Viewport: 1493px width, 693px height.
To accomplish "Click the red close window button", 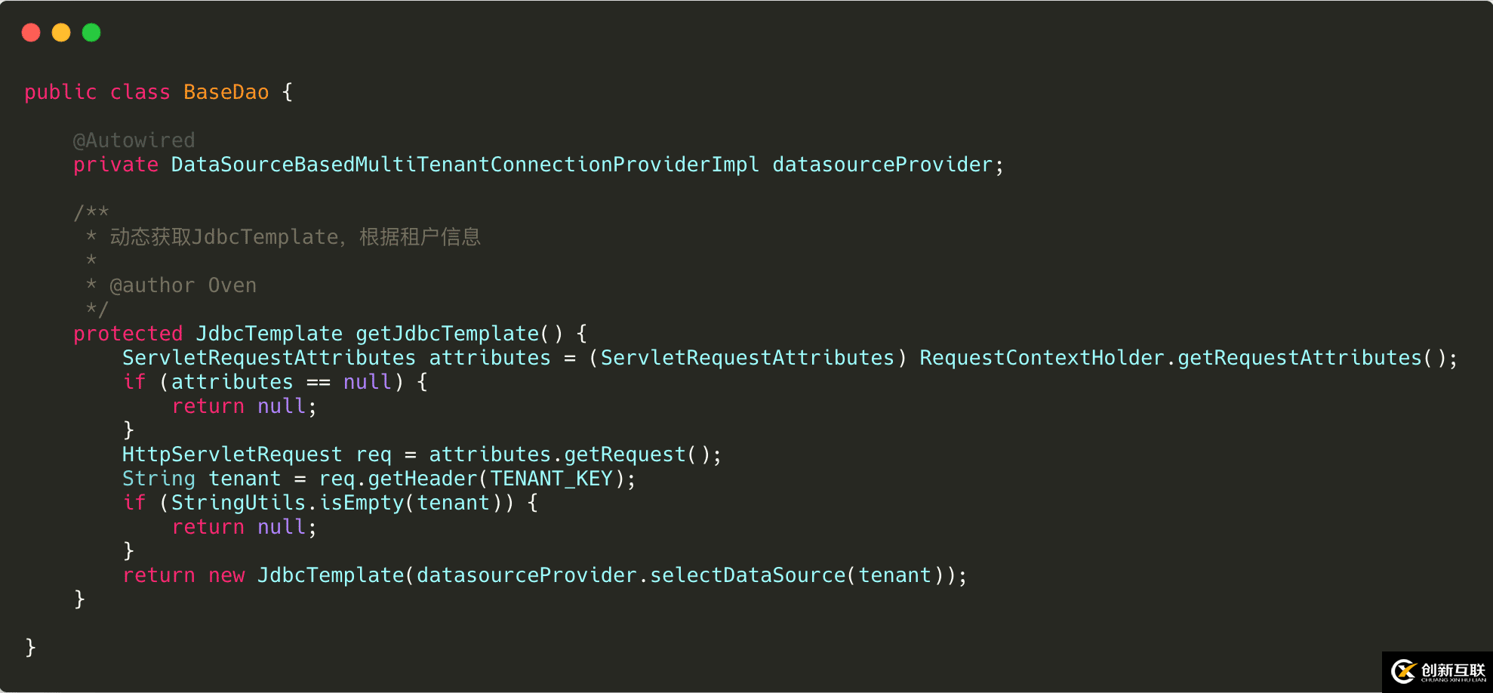I will coord(31,32).
